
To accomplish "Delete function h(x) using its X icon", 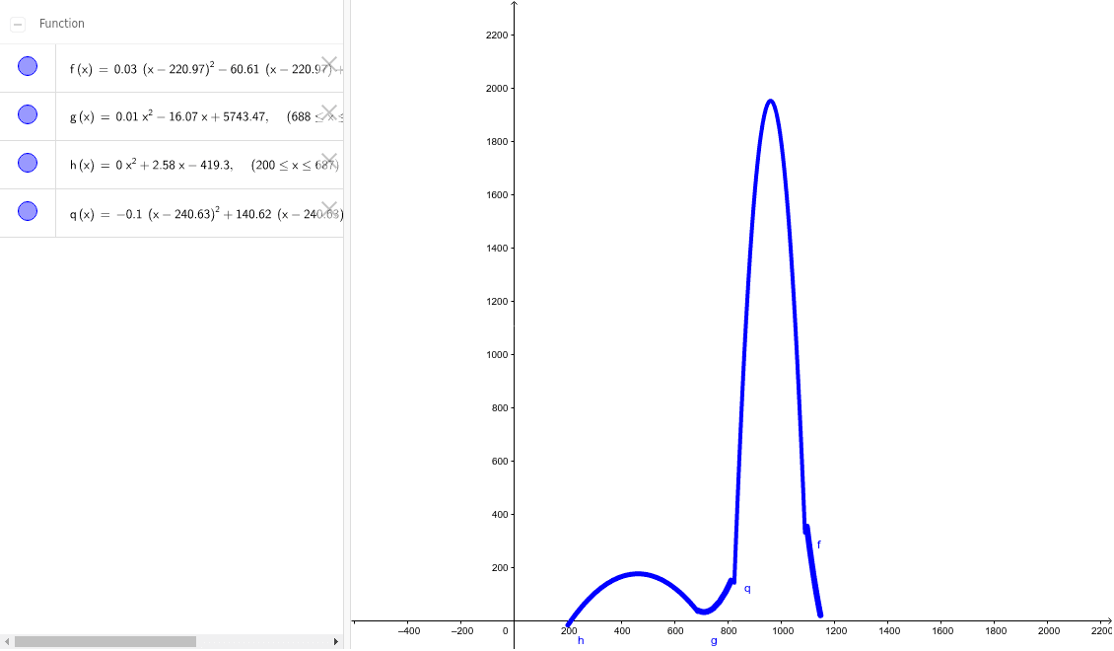I will (x=328, y=160).
